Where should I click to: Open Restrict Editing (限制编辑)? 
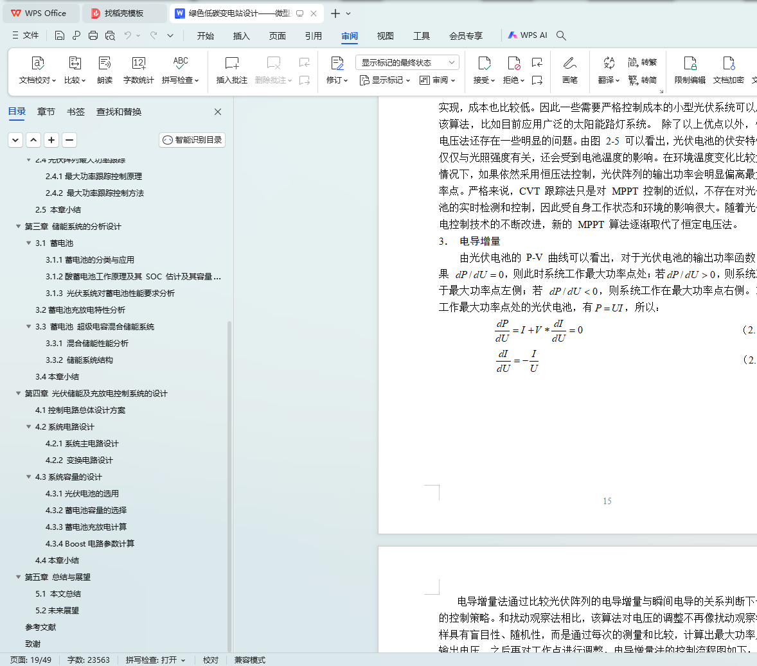[690, 70]
